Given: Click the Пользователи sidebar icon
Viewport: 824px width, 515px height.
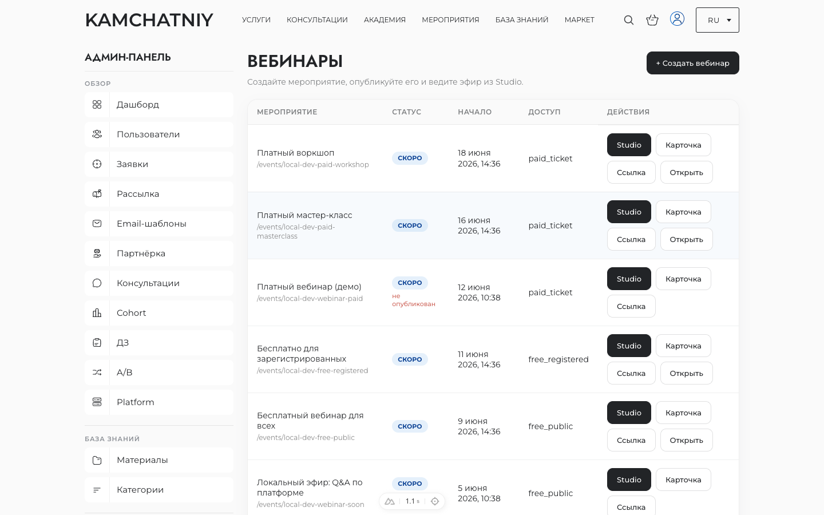Looking at the screenshot, I should [97, 134].
